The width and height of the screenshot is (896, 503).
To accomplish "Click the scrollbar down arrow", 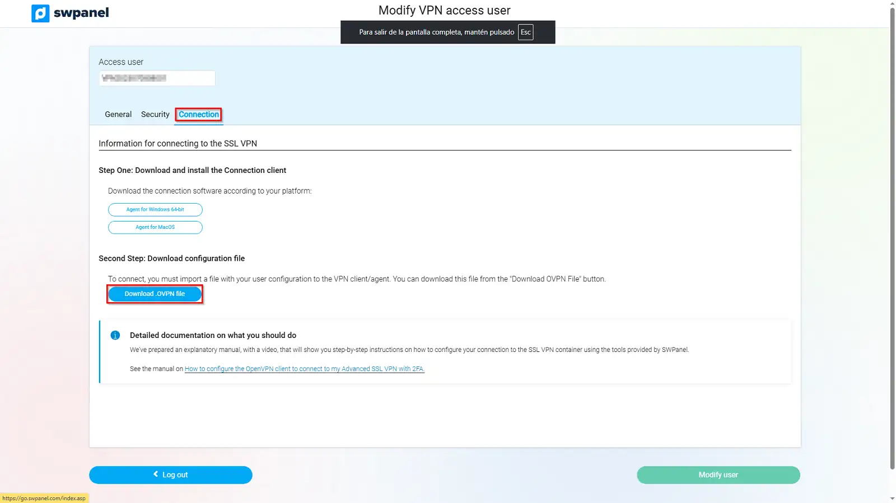I will [x=892, y=499].
